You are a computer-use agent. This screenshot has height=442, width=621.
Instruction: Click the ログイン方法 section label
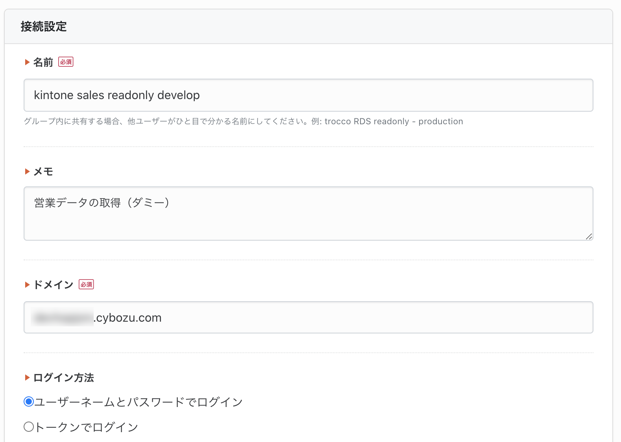[64, 378]
